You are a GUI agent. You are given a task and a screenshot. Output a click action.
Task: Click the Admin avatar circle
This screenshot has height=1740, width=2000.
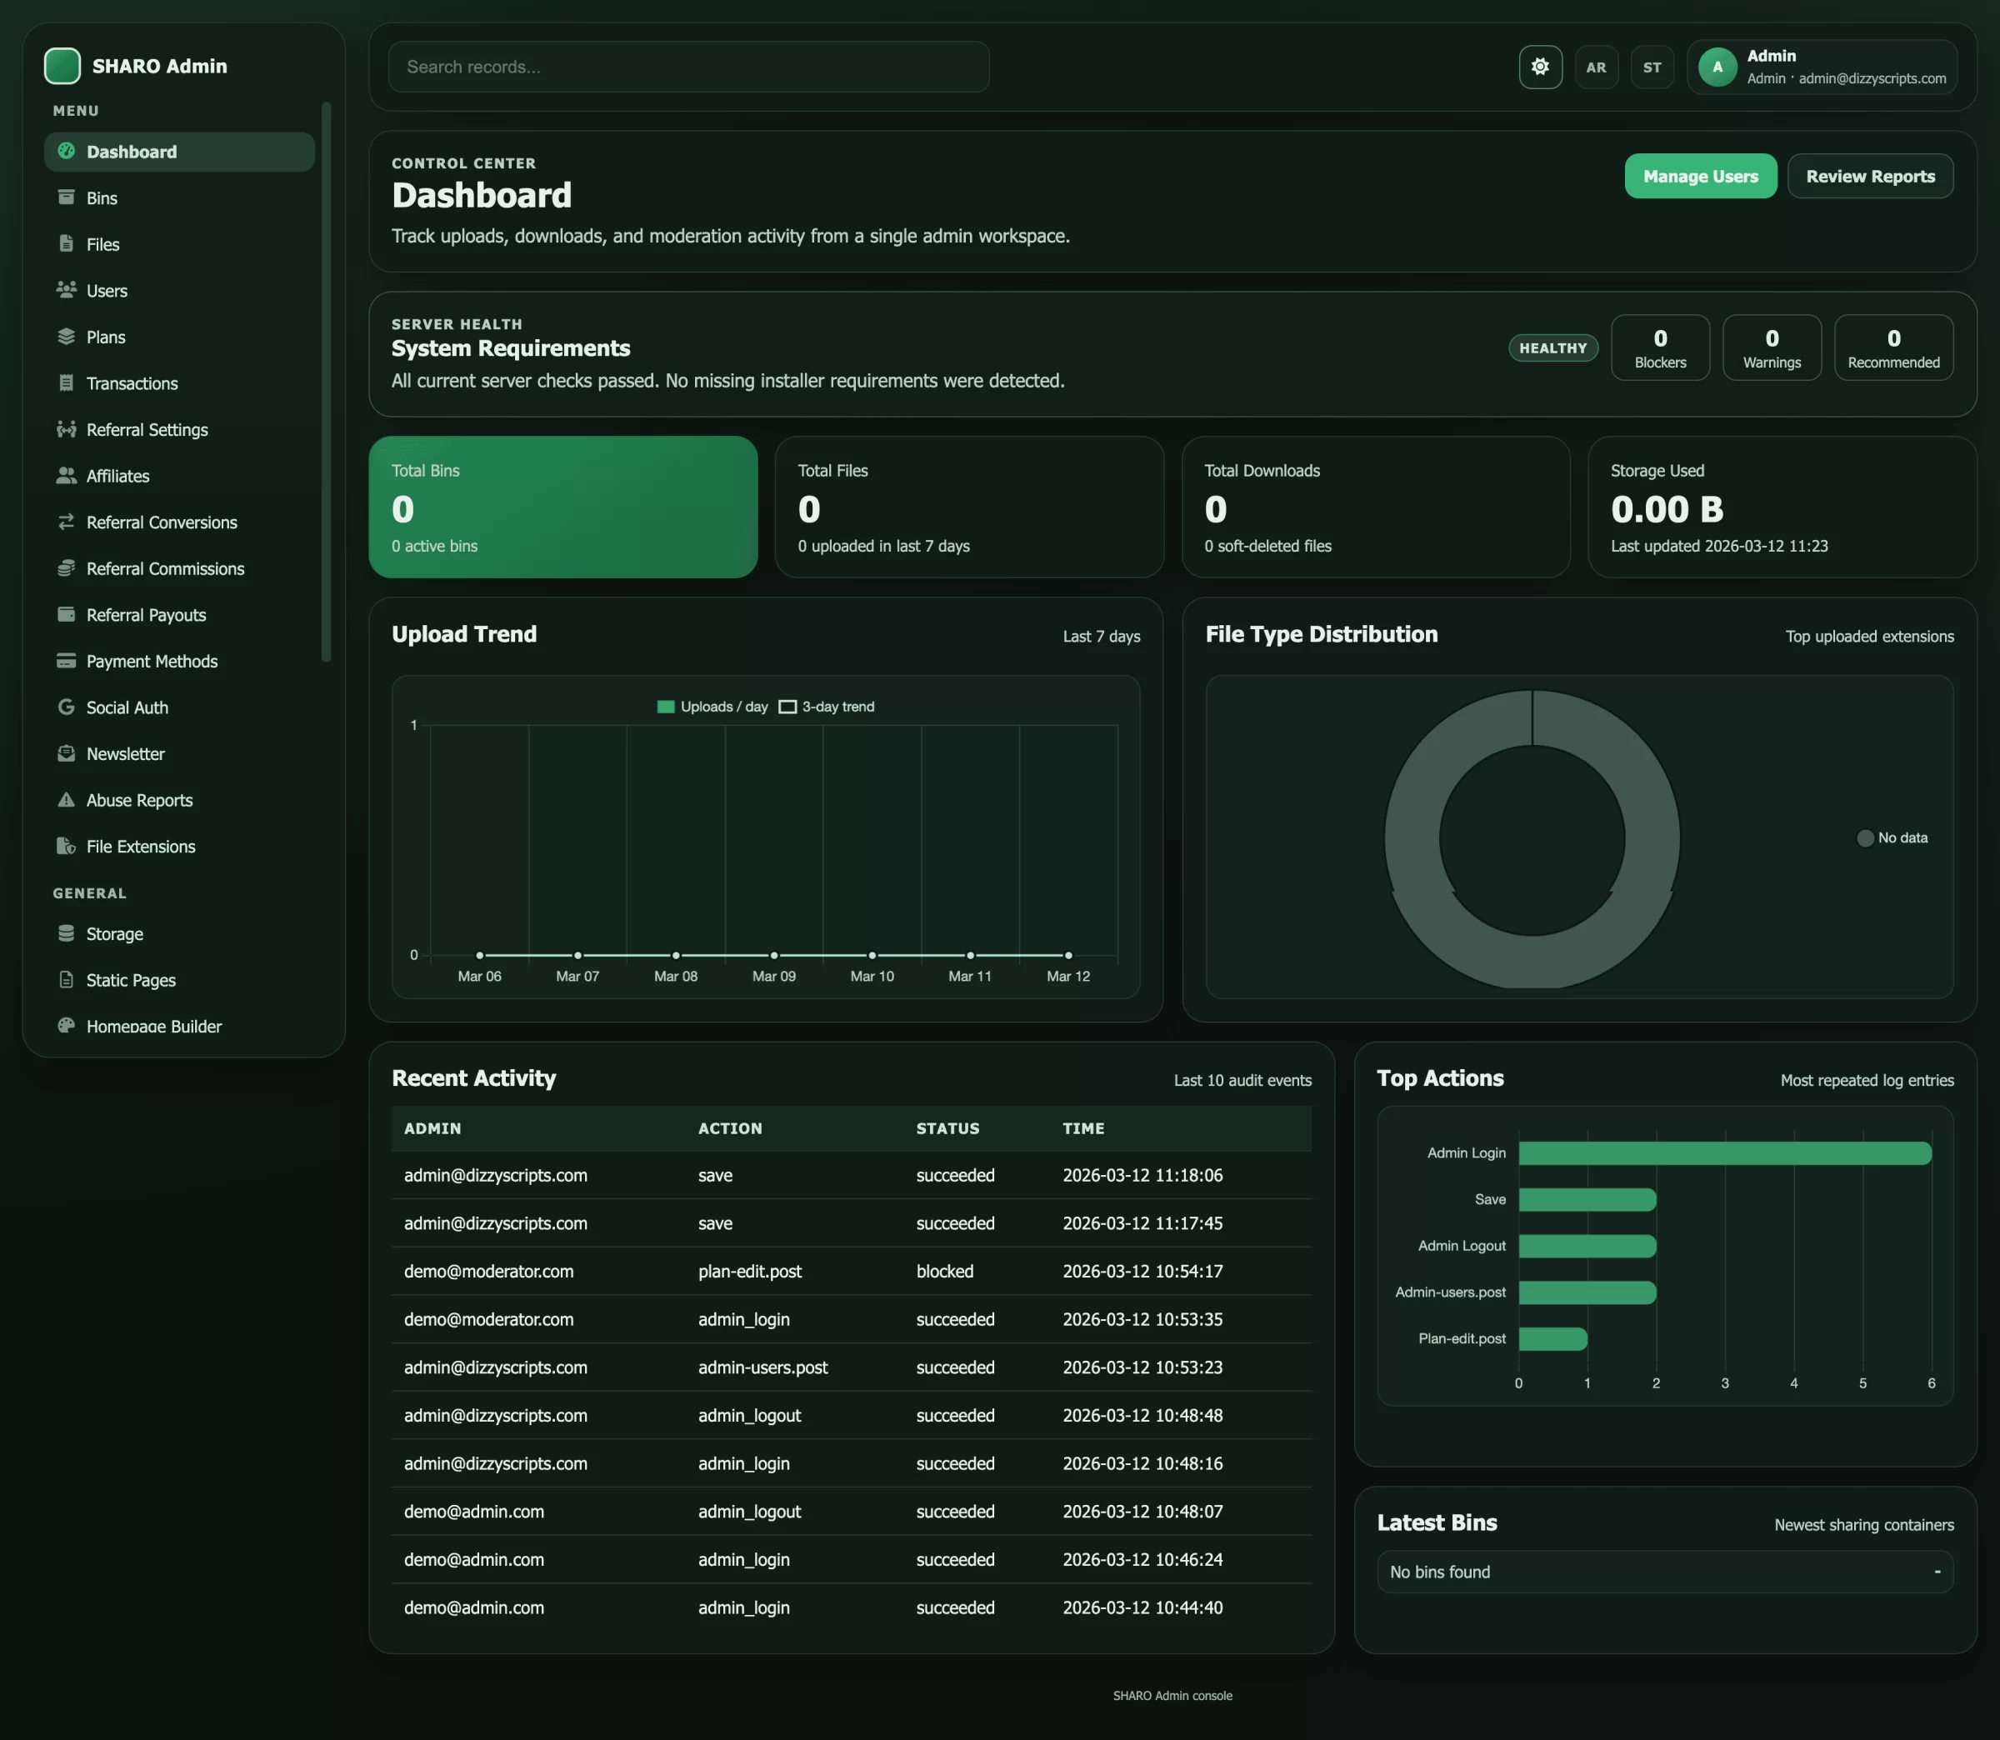1717,67
